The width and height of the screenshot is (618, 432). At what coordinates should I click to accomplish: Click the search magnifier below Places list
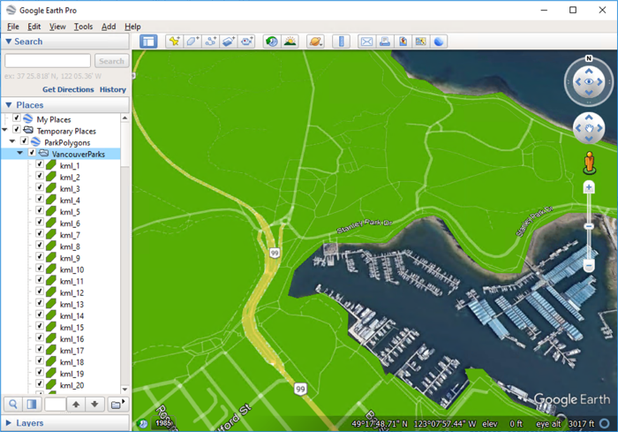[x=13, y=404]
